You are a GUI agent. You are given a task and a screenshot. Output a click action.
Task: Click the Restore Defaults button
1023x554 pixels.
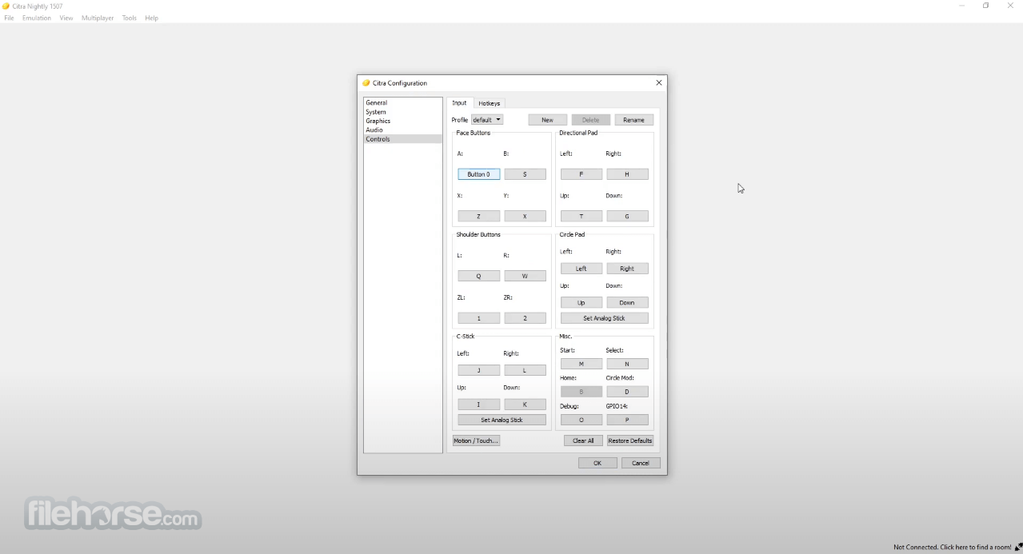point(630,440)
